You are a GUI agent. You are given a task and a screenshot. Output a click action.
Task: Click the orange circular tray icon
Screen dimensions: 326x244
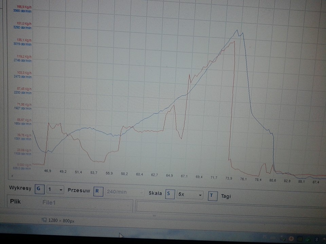(x=291, y=239)
